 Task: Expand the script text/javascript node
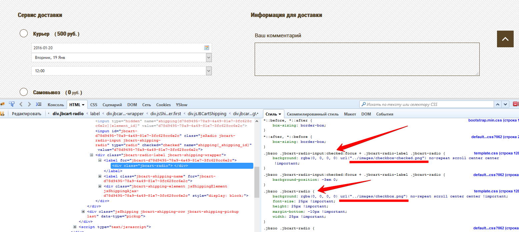point(75,227)
